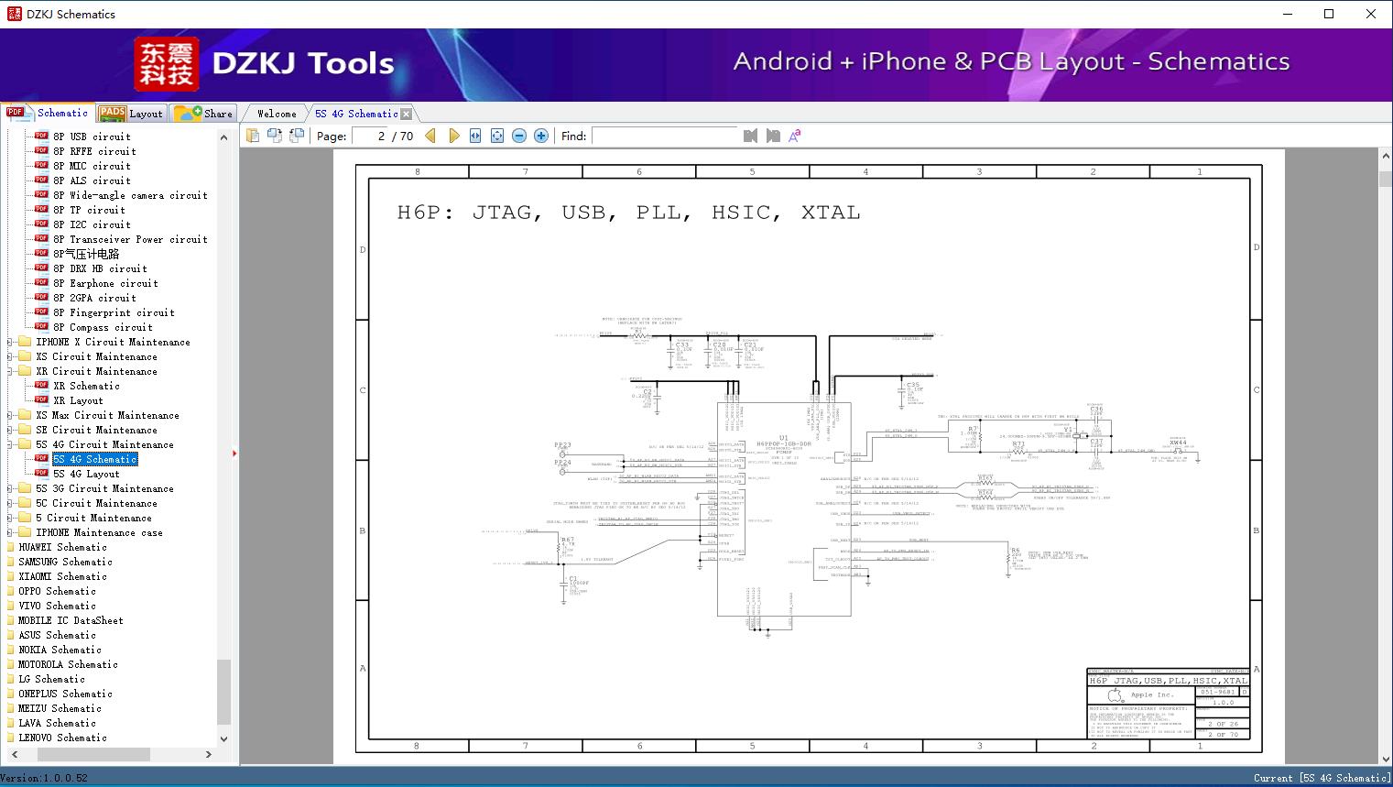Open the Welcome tab

(x=274, y=113)
